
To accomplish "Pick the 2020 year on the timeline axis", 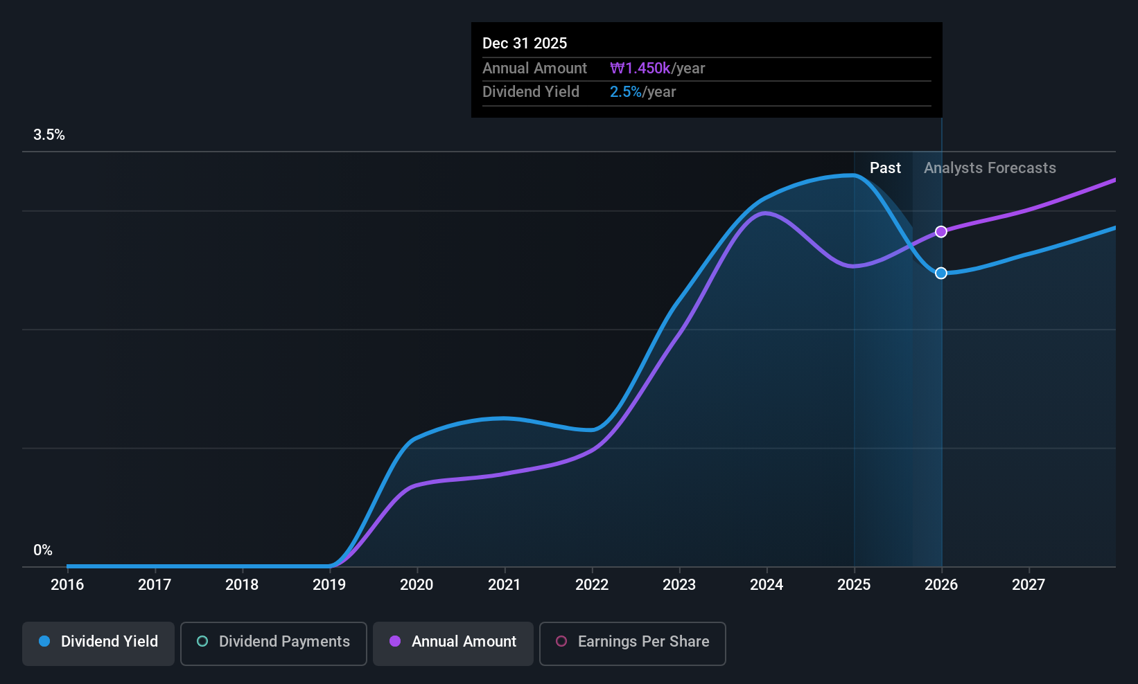I will [x=417, y=585].
